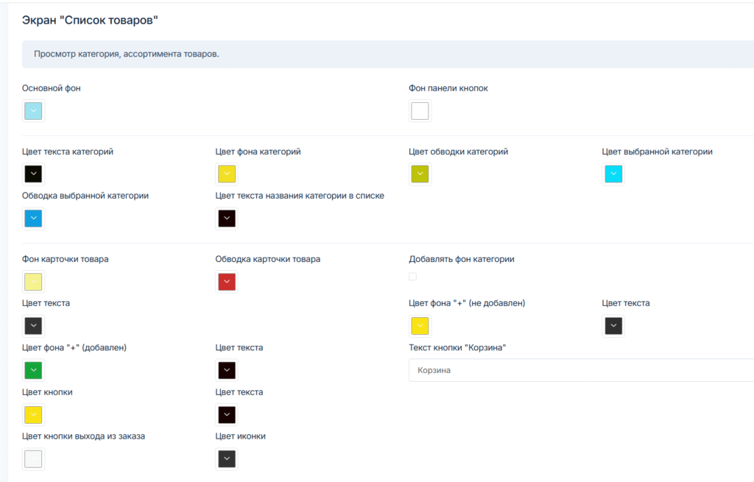Pick the Цвет выбранной категории cyan swatch

point(613,174)
